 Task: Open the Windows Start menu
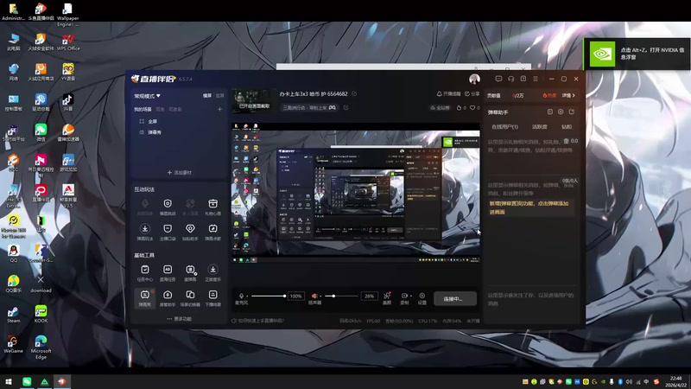pyautogui.click(x=9, y=381)
